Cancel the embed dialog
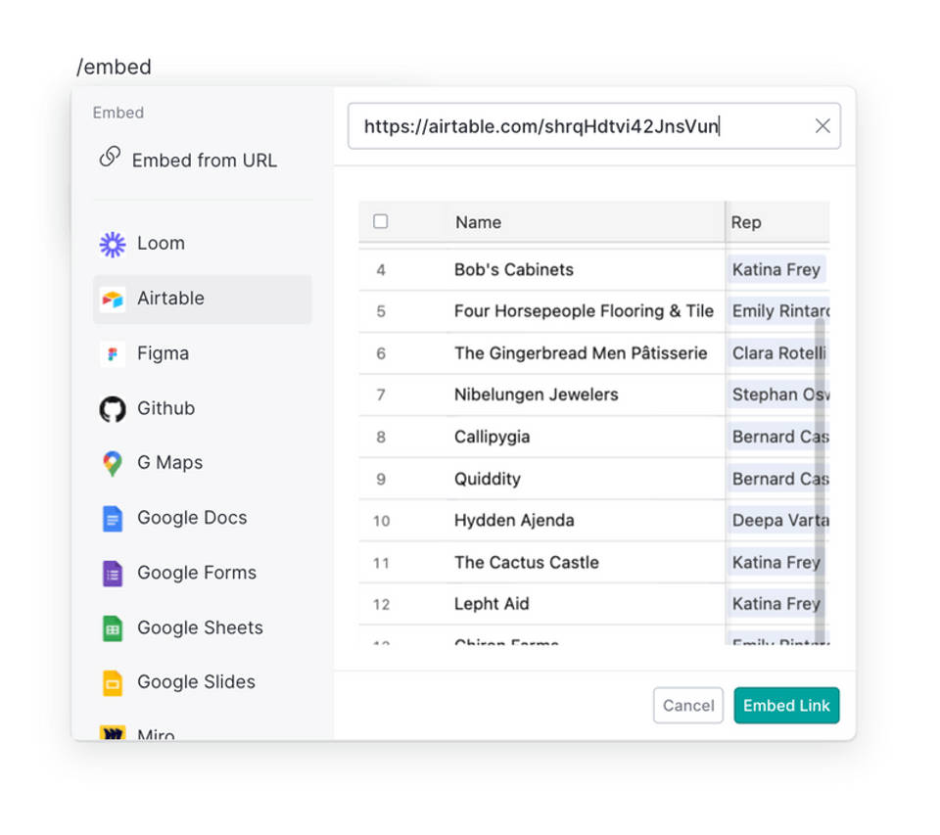940x835 pixels. tap(687, 705)
